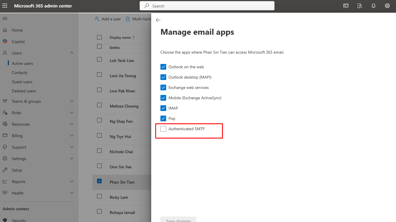Open Contacts in sidebar
The width and height of the screenshot is (396, 222).
[x=20, y=73]
